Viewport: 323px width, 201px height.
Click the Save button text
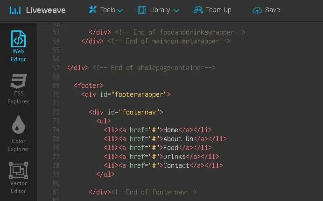(x=272, y=10)
